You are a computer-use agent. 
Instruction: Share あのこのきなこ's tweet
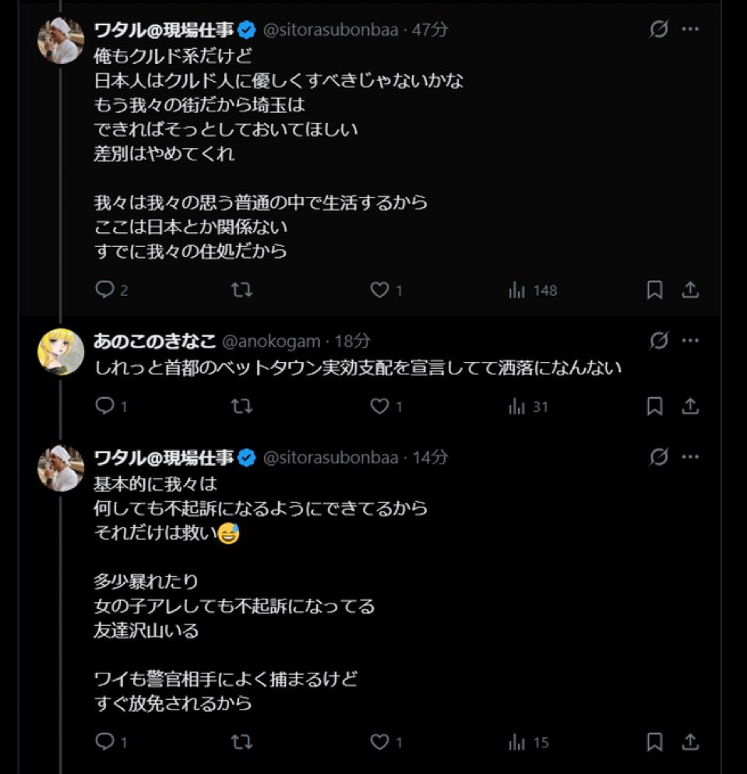[690, 406]
